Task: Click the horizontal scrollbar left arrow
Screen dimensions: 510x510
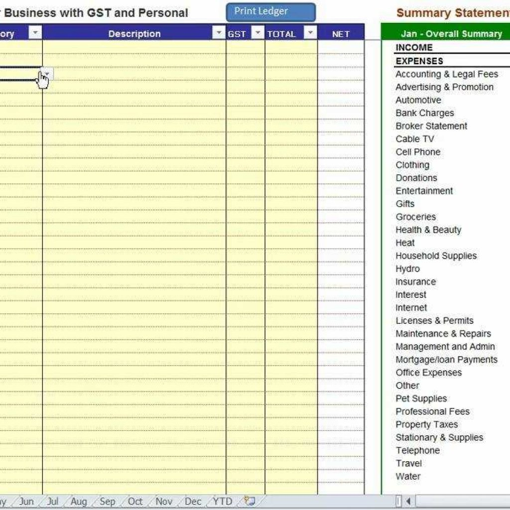Action: pos(408,501)
